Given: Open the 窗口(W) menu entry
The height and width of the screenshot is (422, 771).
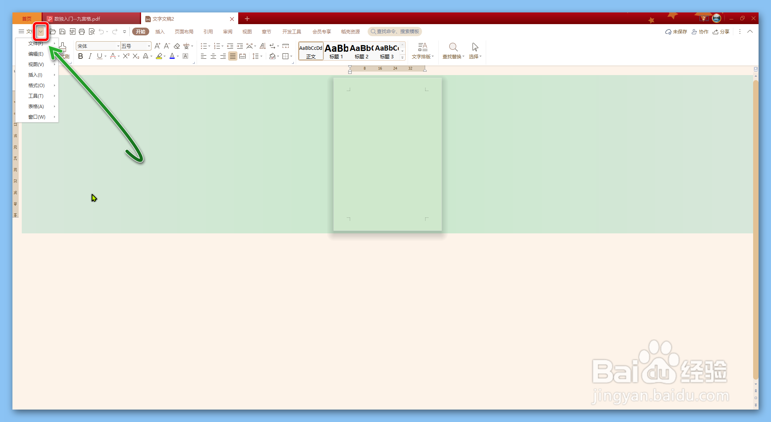Looking at the screenshot, I should click(37, 117).
